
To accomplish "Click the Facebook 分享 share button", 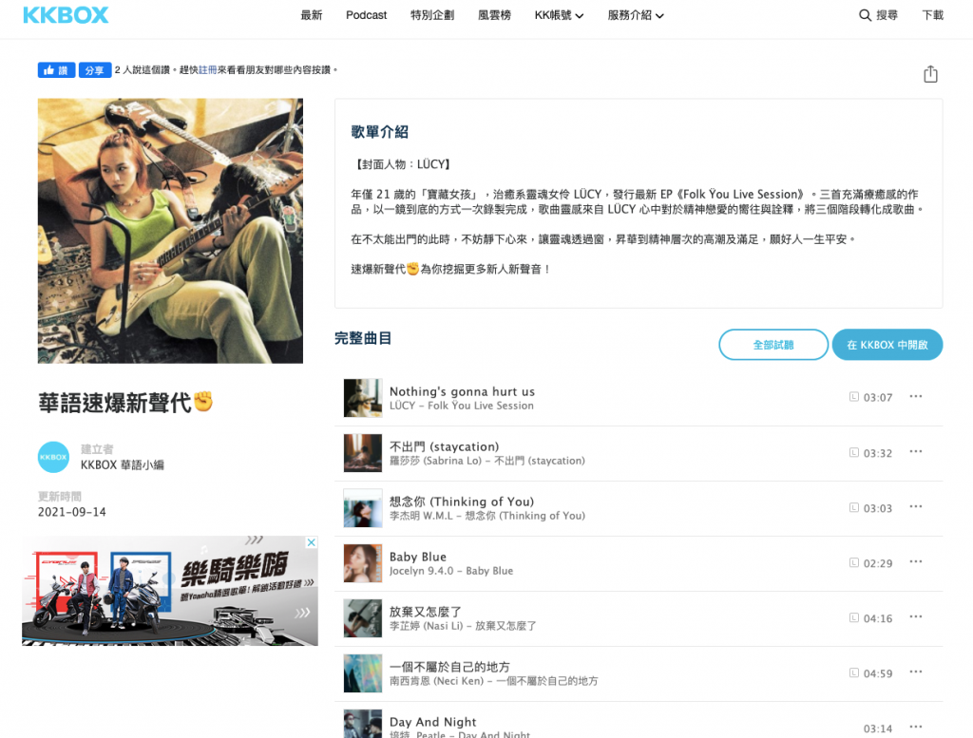I will coord(94,70).
